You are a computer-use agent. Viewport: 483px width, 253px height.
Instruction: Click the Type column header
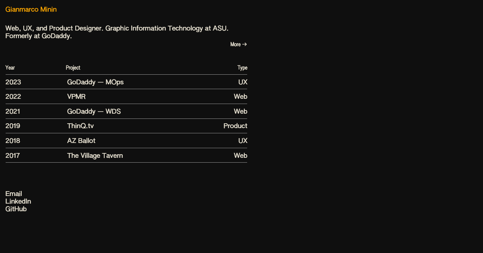pyautogui.click(x=242, y=67)
